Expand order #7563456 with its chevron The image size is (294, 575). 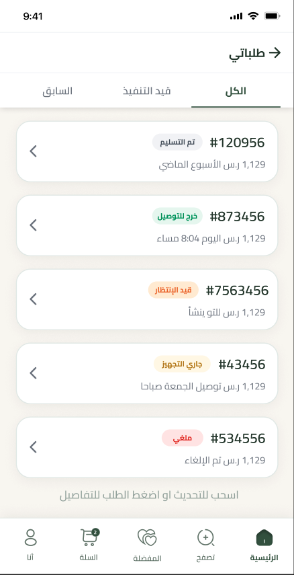click(34, 299)
